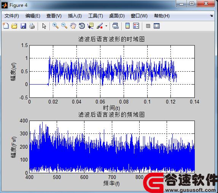Image resolution: width=218 pixels, height=193 pixels.
Task: Dock figure using corner arrow
Action: [211, 16]
